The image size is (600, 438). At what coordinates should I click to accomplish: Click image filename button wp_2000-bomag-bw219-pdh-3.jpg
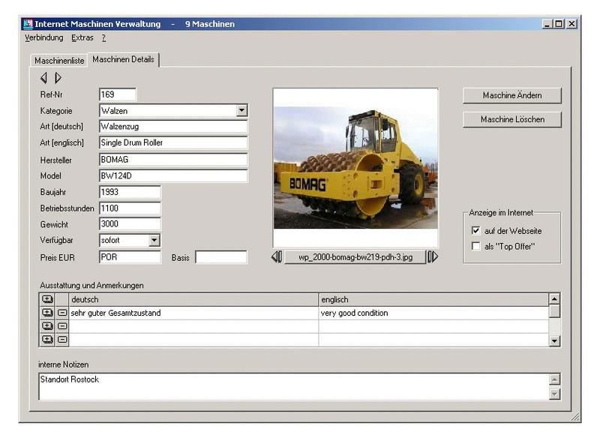[x=355, y=257]
